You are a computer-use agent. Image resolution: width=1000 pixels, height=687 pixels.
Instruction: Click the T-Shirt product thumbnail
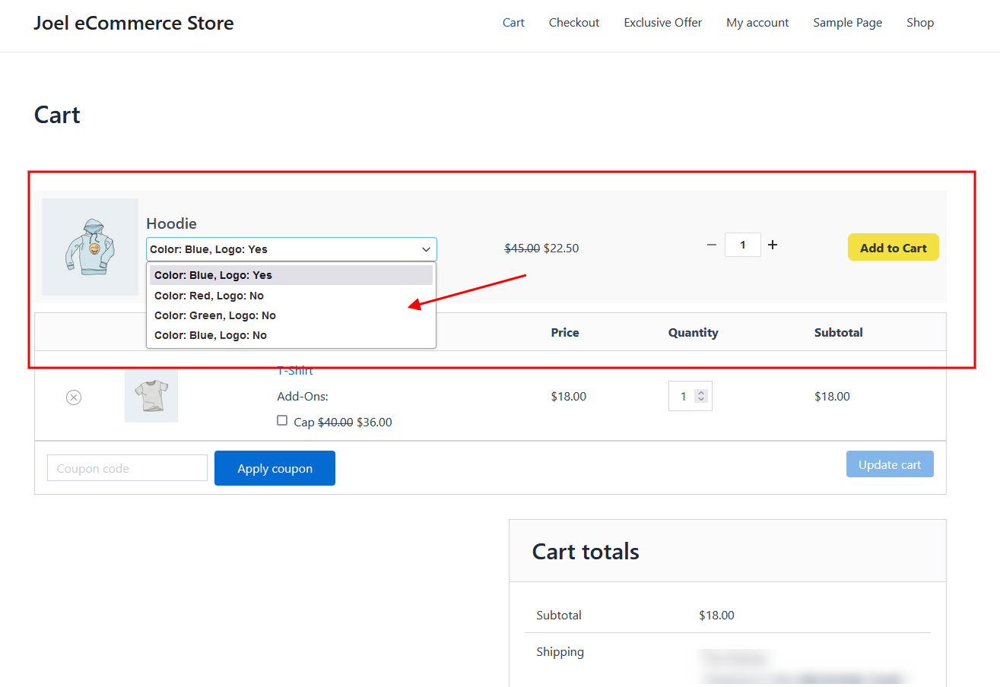151,396
